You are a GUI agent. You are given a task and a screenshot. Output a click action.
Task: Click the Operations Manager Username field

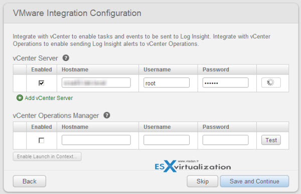pos(167,140)
